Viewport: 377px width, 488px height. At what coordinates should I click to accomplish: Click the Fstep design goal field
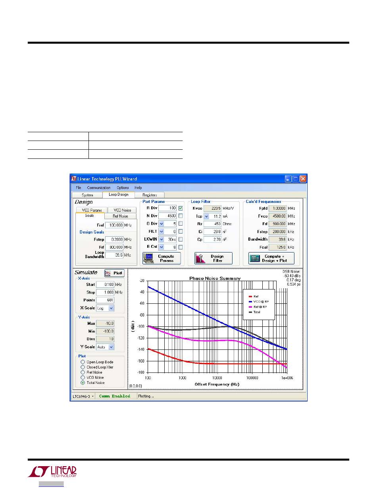(x=114, y=240)
